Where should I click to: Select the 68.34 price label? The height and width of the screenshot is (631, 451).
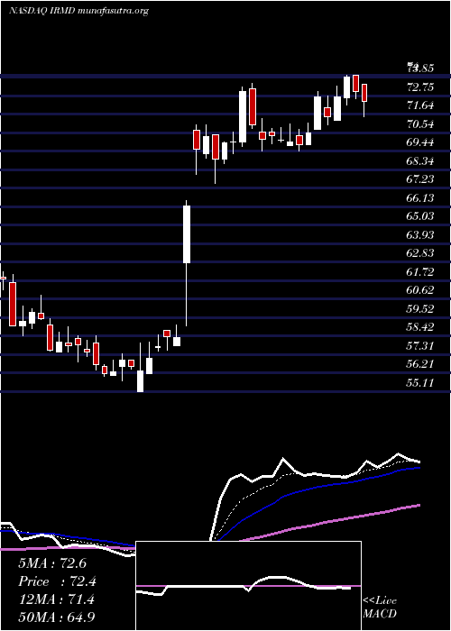[420, 160]
